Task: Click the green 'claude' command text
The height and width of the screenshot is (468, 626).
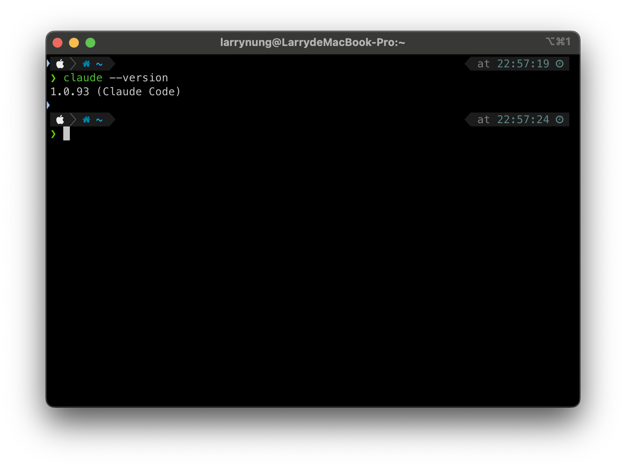Action: pyautogui.click(x=83, y=78)
